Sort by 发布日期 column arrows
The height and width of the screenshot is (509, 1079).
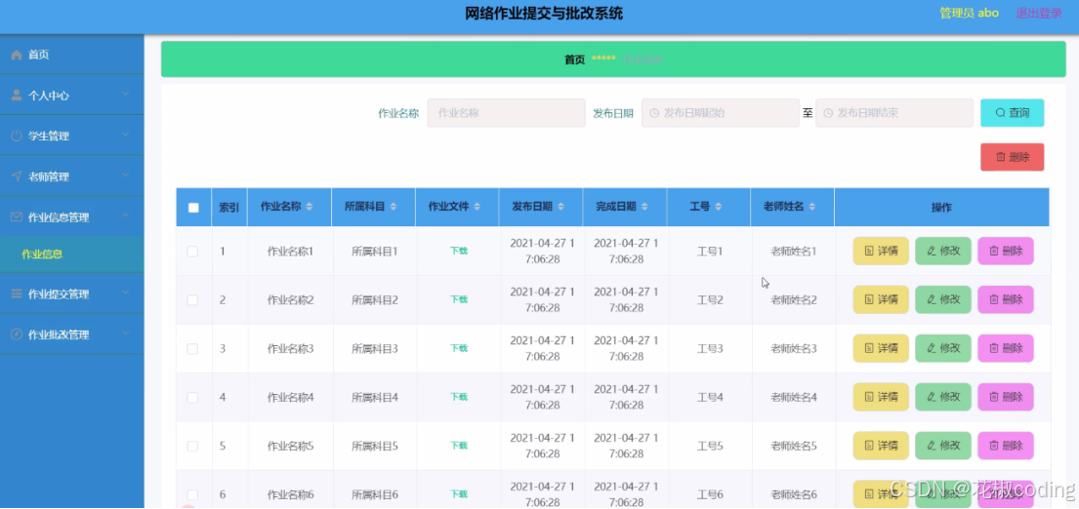coord(560,207)
